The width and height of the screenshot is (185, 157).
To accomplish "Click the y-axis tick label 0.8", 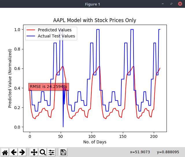I will coord(17,49).
